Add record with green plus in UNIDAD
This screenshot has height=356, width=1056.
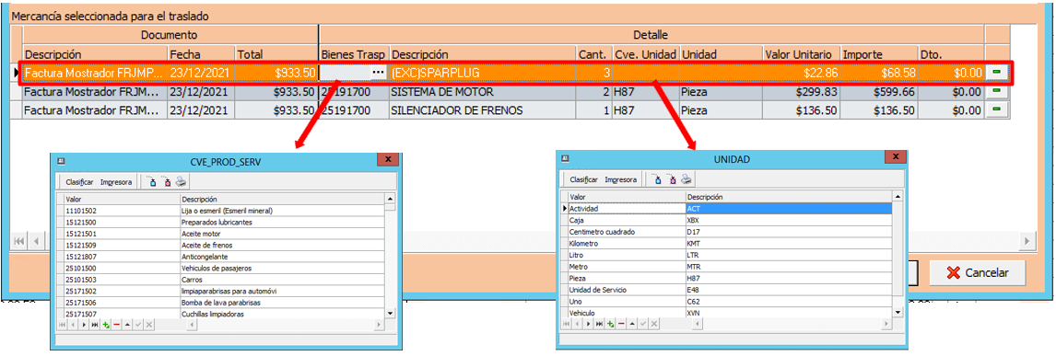[x=610, y=324]
